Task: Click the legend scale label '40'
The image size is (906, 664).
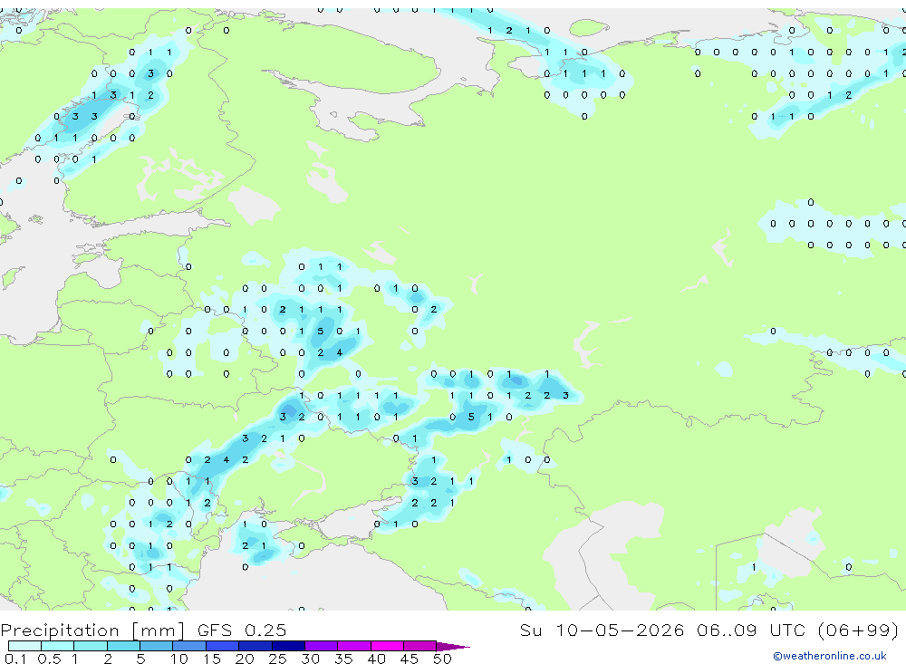Action: 376,659
